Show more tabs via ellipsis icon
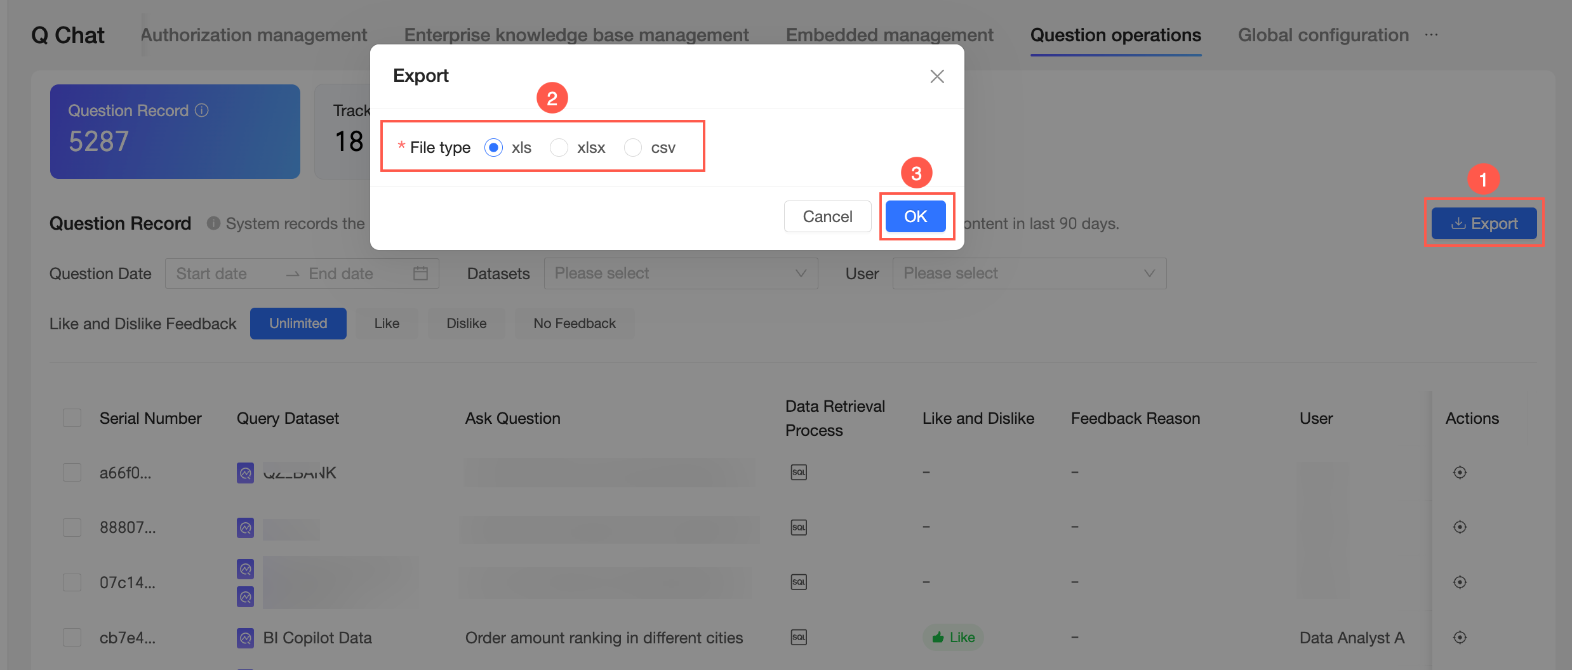The width and height of the screenshot is (1572, 670). click(1431, 35)
